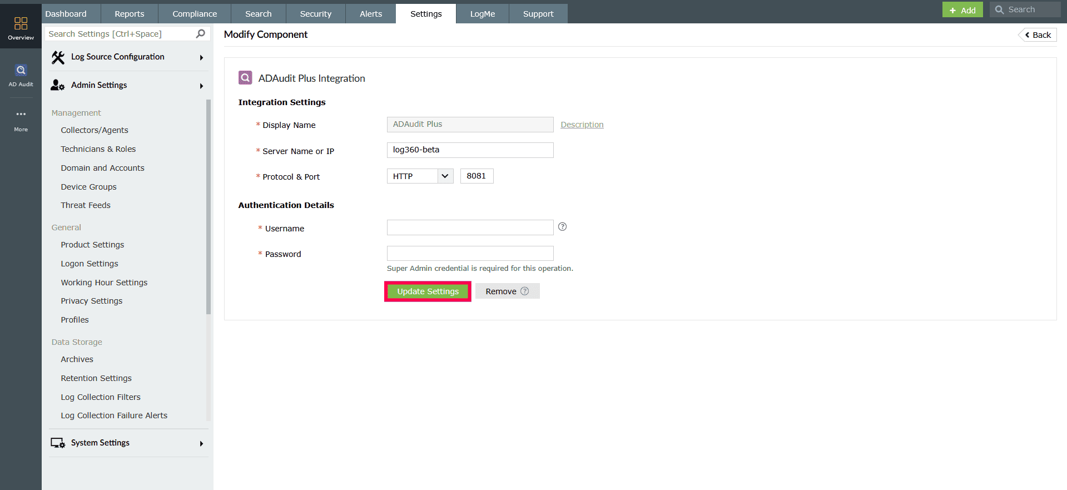The height and width of the screenshot is (490, 1067).
Task: Open Log Collection Filters
Action: (x=101, y=397)
